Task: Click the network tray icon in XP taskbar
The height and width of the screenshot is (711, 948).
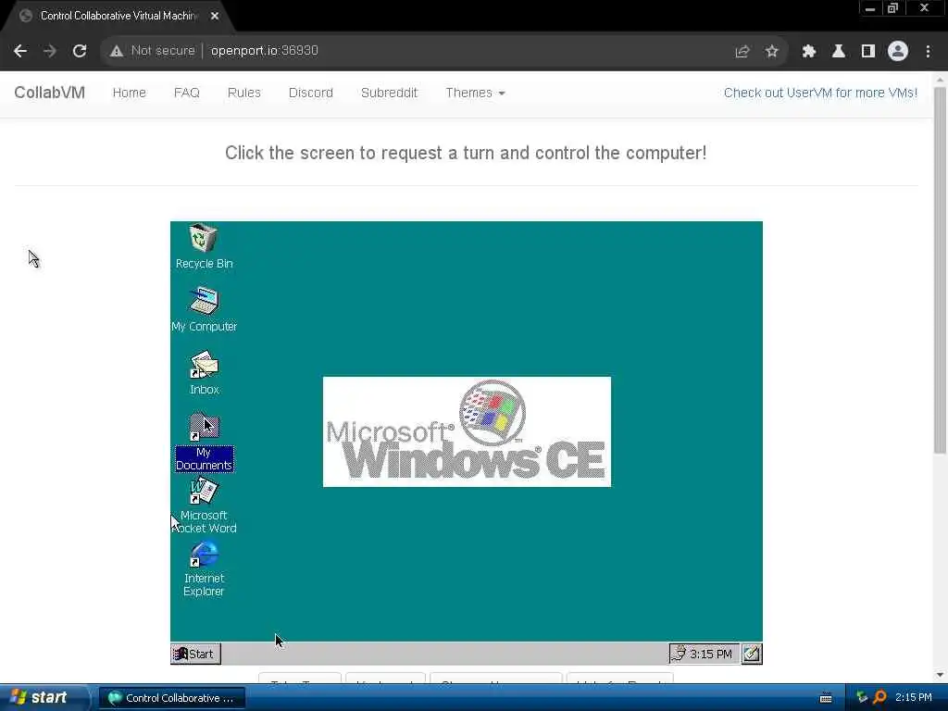Action: pos(862,698)
